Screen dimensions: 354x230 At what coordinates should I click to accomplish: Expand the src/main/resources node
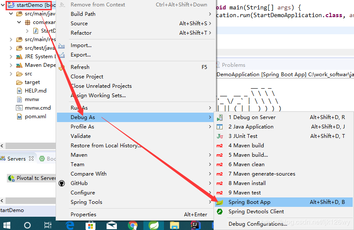click(x=11, y=39)
